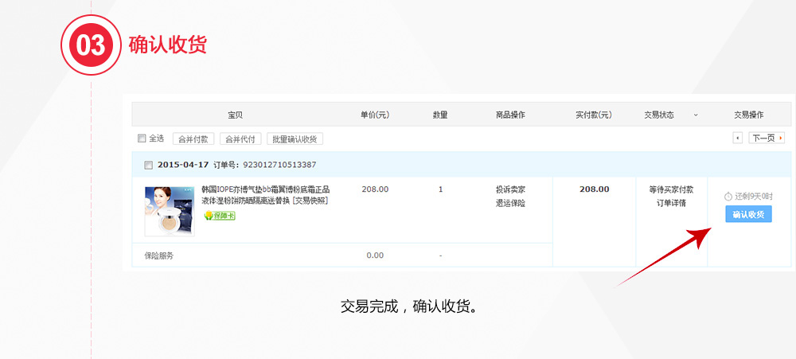Viewport: 796px width, 359px height.
Task: View 订单详情 order details link
Action: 671,203
